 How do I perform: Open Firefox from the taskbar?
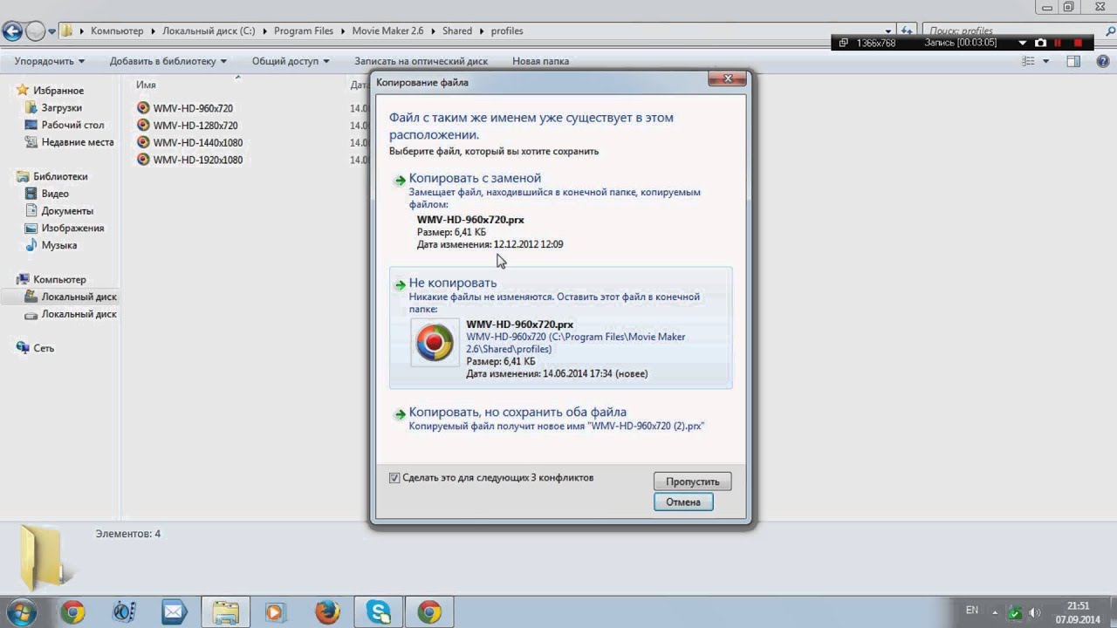pos(327,612)
